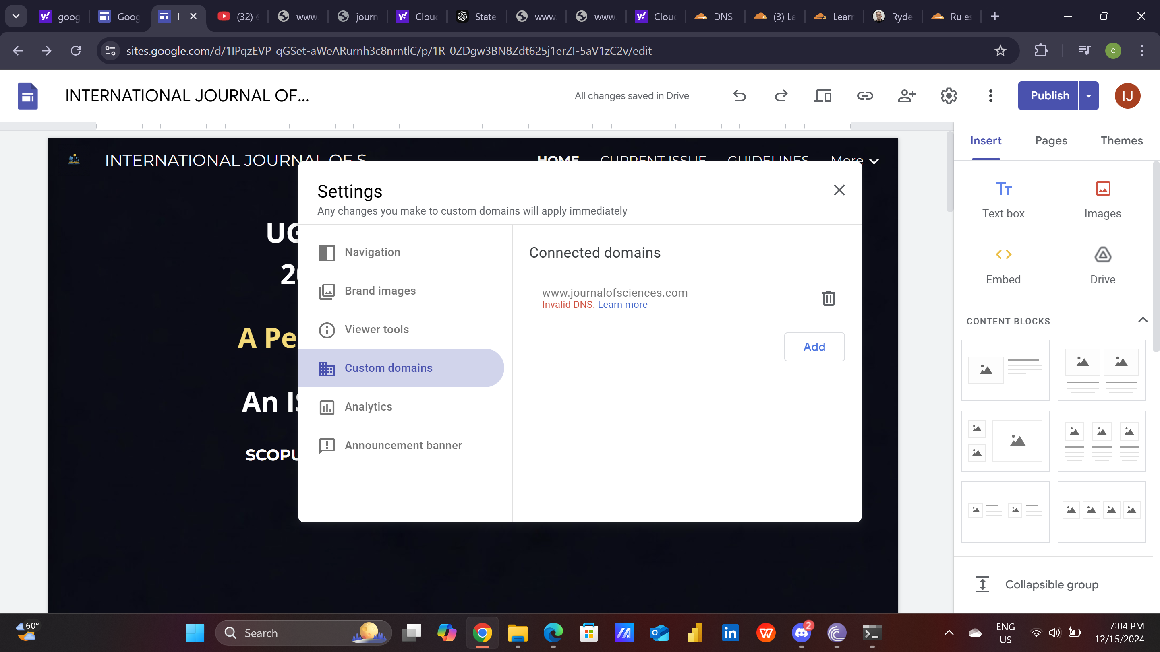Close the Settings dialog
This screenshot has width=1160, height=652.
(x=839, y=190)
